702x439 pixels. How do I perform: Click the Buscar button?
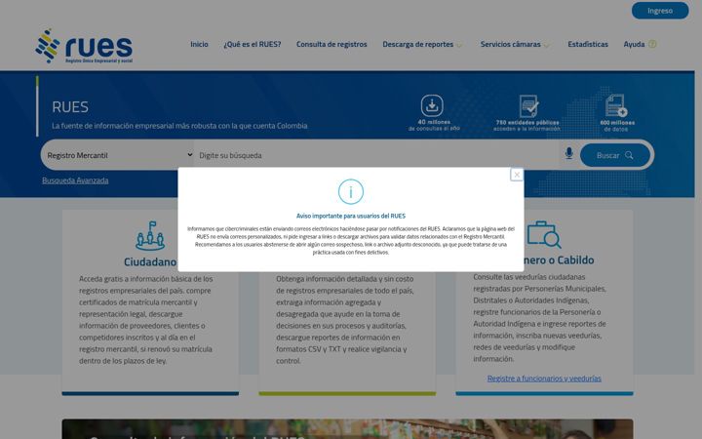(615, 155)
